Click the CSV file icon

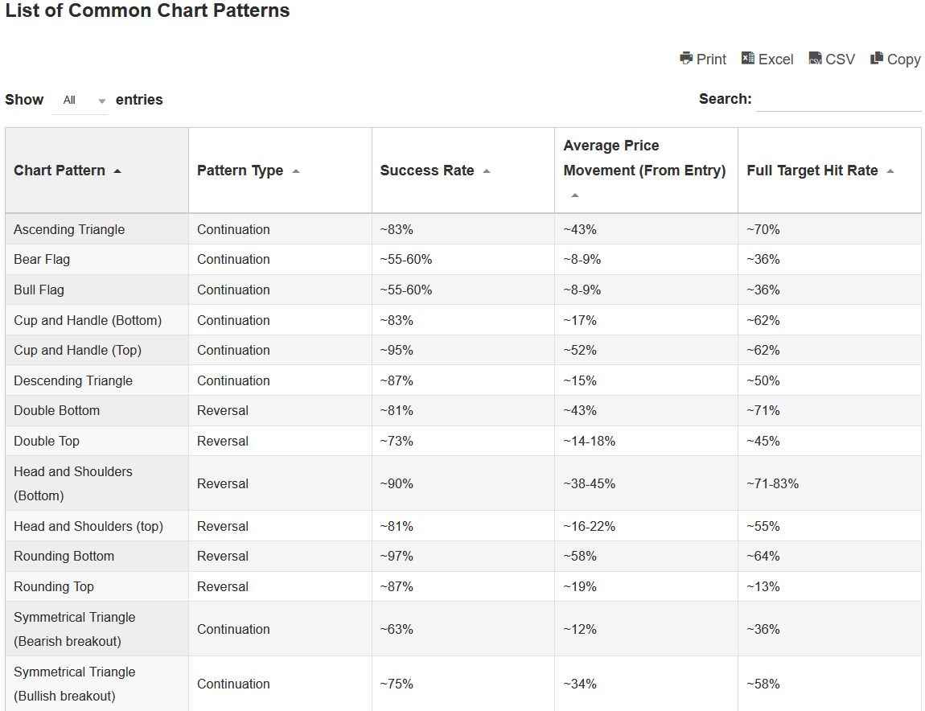(x=815, y=59)
